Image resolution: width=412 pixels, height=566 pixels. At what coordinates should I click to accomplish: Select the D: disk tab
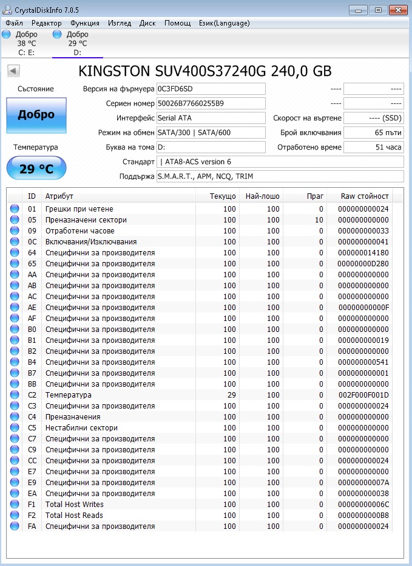pyautogui.click(x=78, y=43)
